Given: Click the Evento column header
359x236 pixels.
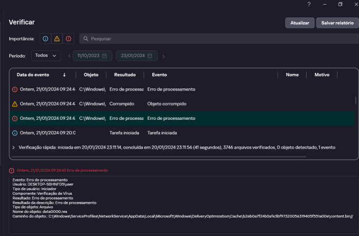Looking at the screenshot, I should coord(159,75).
